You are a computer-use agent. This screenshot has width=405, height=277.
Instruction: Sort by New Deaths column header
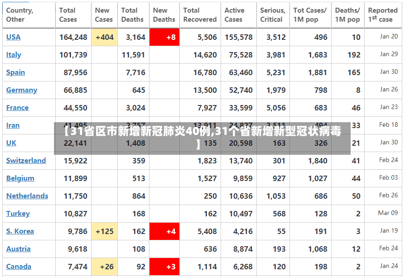tap(164, 15)
